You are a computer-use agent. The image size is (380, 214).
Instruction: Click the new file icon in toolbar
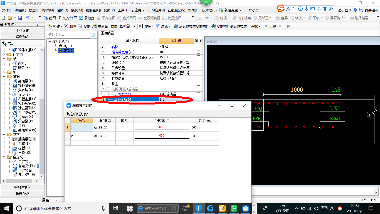3,18
